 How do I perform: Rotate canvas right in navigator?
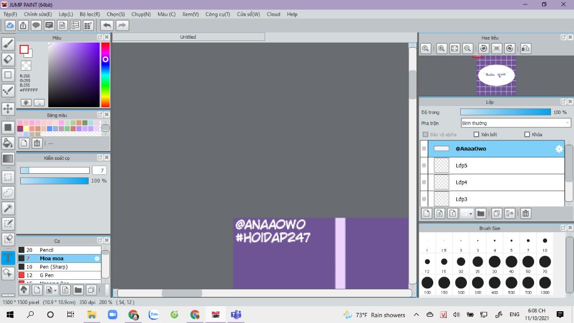(510, 48)
